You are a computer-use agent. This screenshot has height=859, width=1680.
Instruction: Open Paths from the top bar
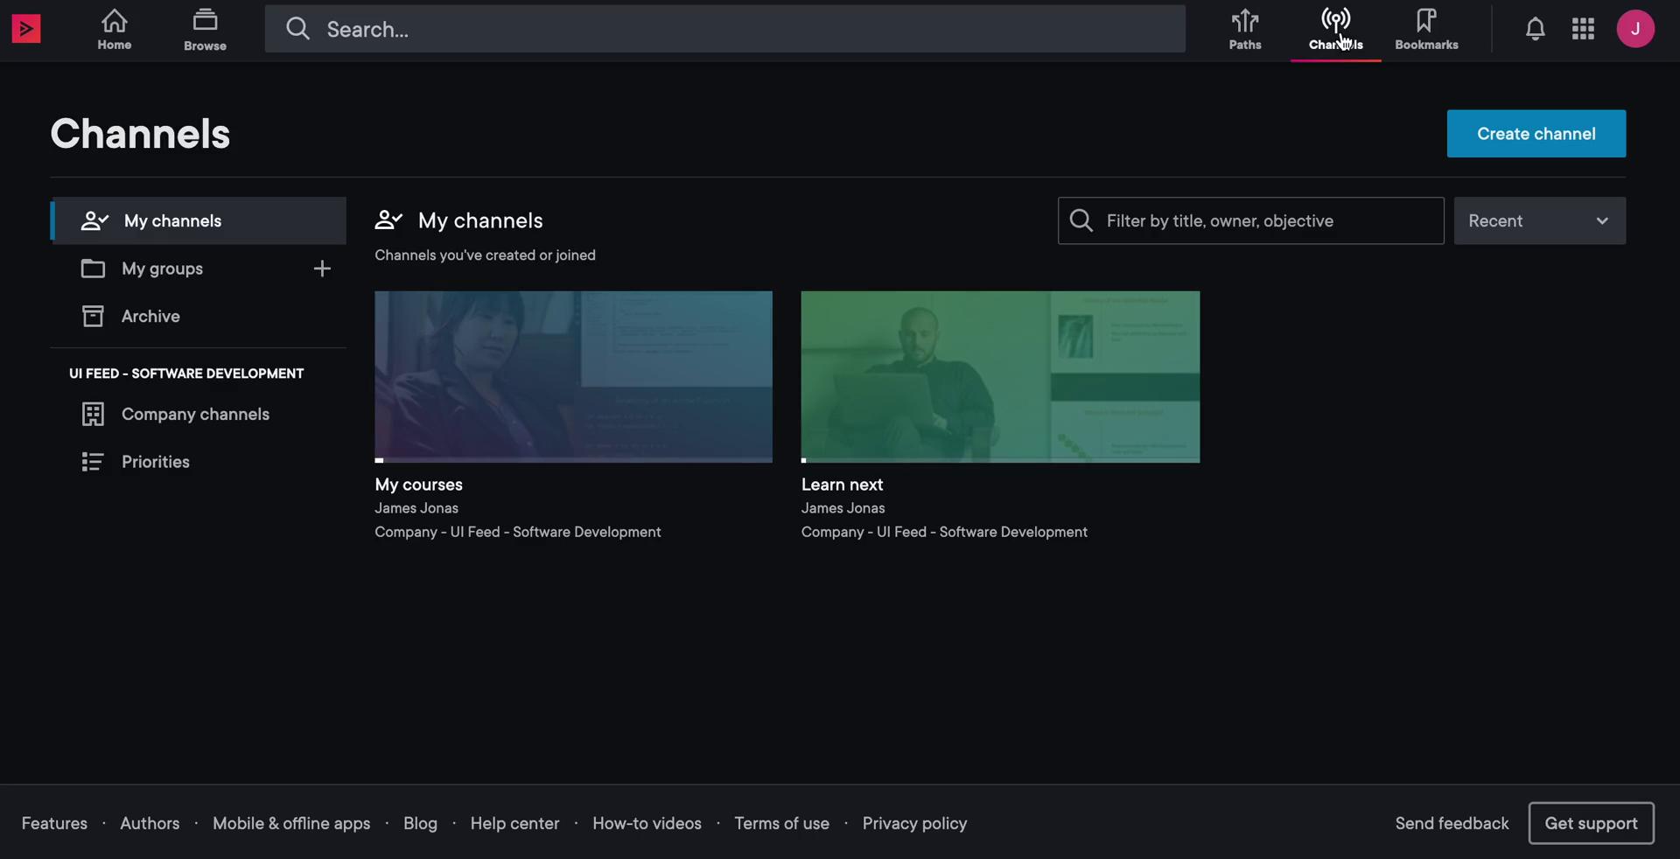coord(1245,29)
